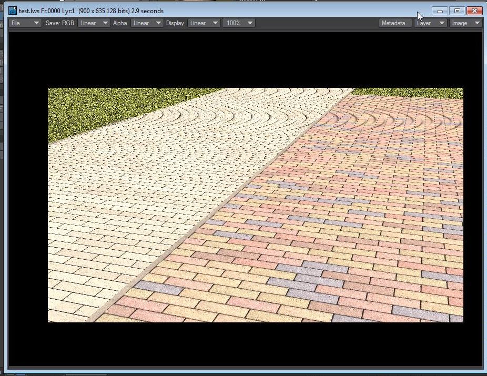Open the File menu
The image size is (487, 376).
click(25, 23)
